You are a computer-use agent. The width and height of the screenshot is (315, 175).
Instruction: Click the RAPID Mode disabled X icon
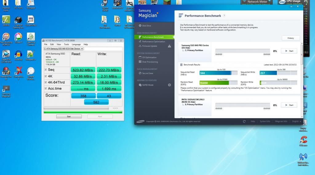[x=169, y=85]
